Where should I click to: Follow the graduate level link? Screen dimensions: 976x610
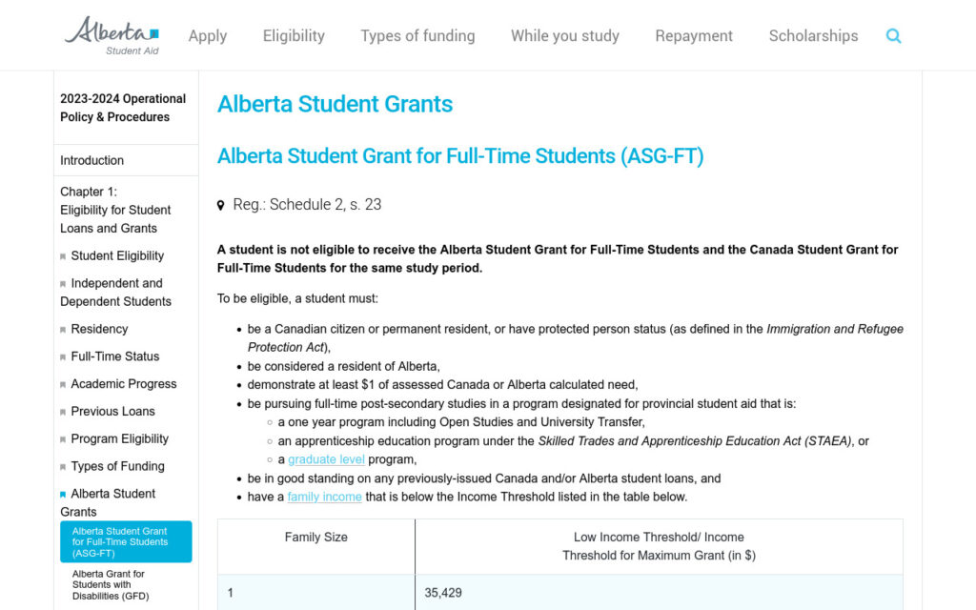tap(326, 459)
